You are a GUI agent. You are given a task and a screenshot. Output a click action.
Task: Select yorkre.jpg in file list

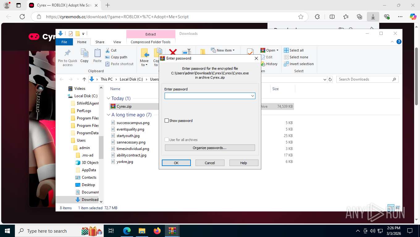point(125,162)
